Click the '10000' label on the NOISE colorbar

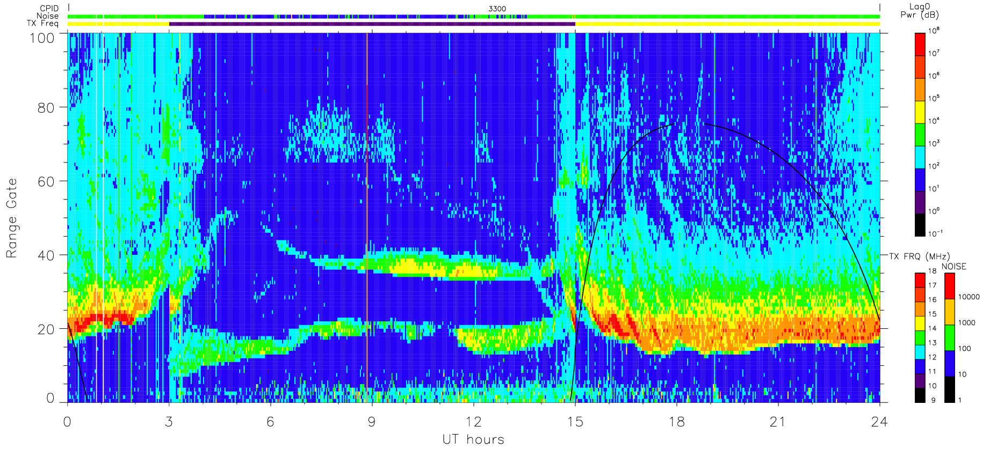click(969, 297)
